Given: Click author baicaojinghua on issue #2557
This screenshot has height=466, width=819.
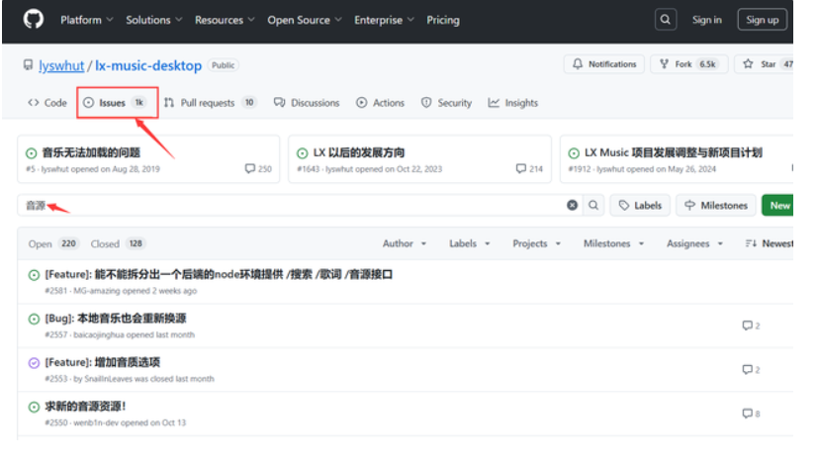Looking at the screenshot, I should [99, 334].
